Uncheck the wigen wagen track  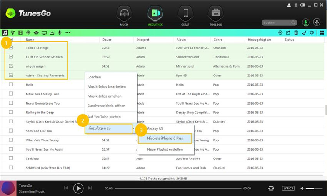click(x=11, y=66)
